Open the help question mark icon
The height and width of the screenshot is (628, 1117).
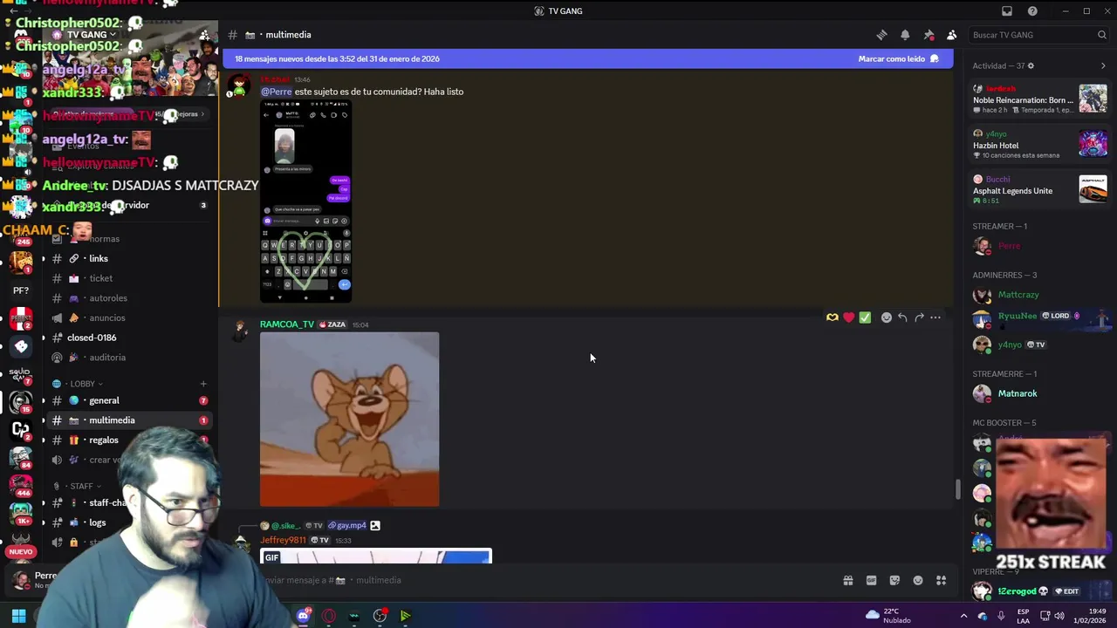(x=1032, y=11)
